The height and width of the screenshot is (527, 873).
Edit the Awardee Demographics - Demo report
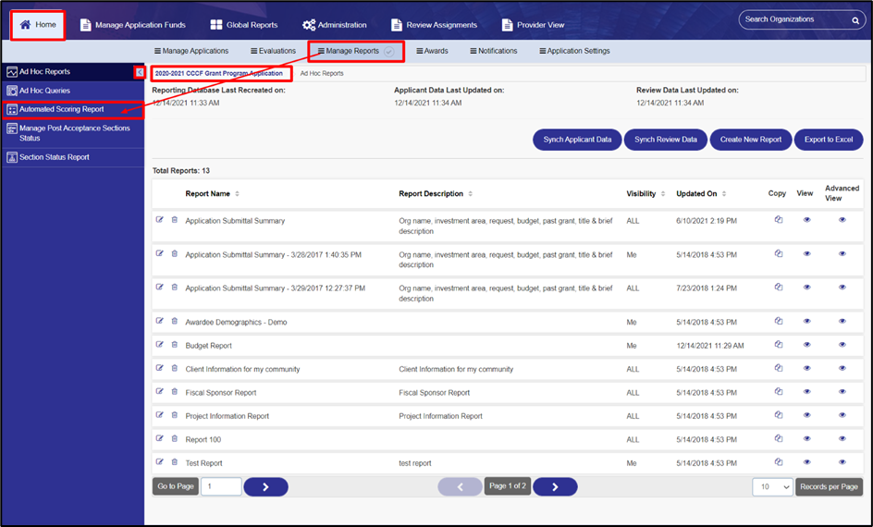(160, 321)
